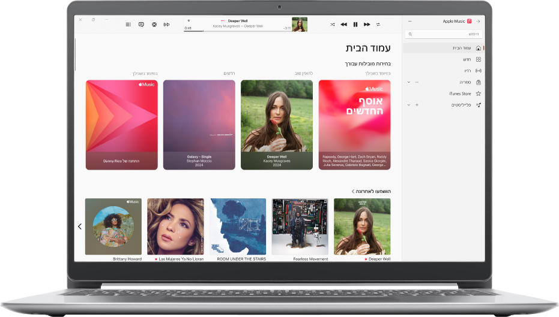Open the Playlists sidebar item
The image size is (559, 317).
click(x=444, y=105)
